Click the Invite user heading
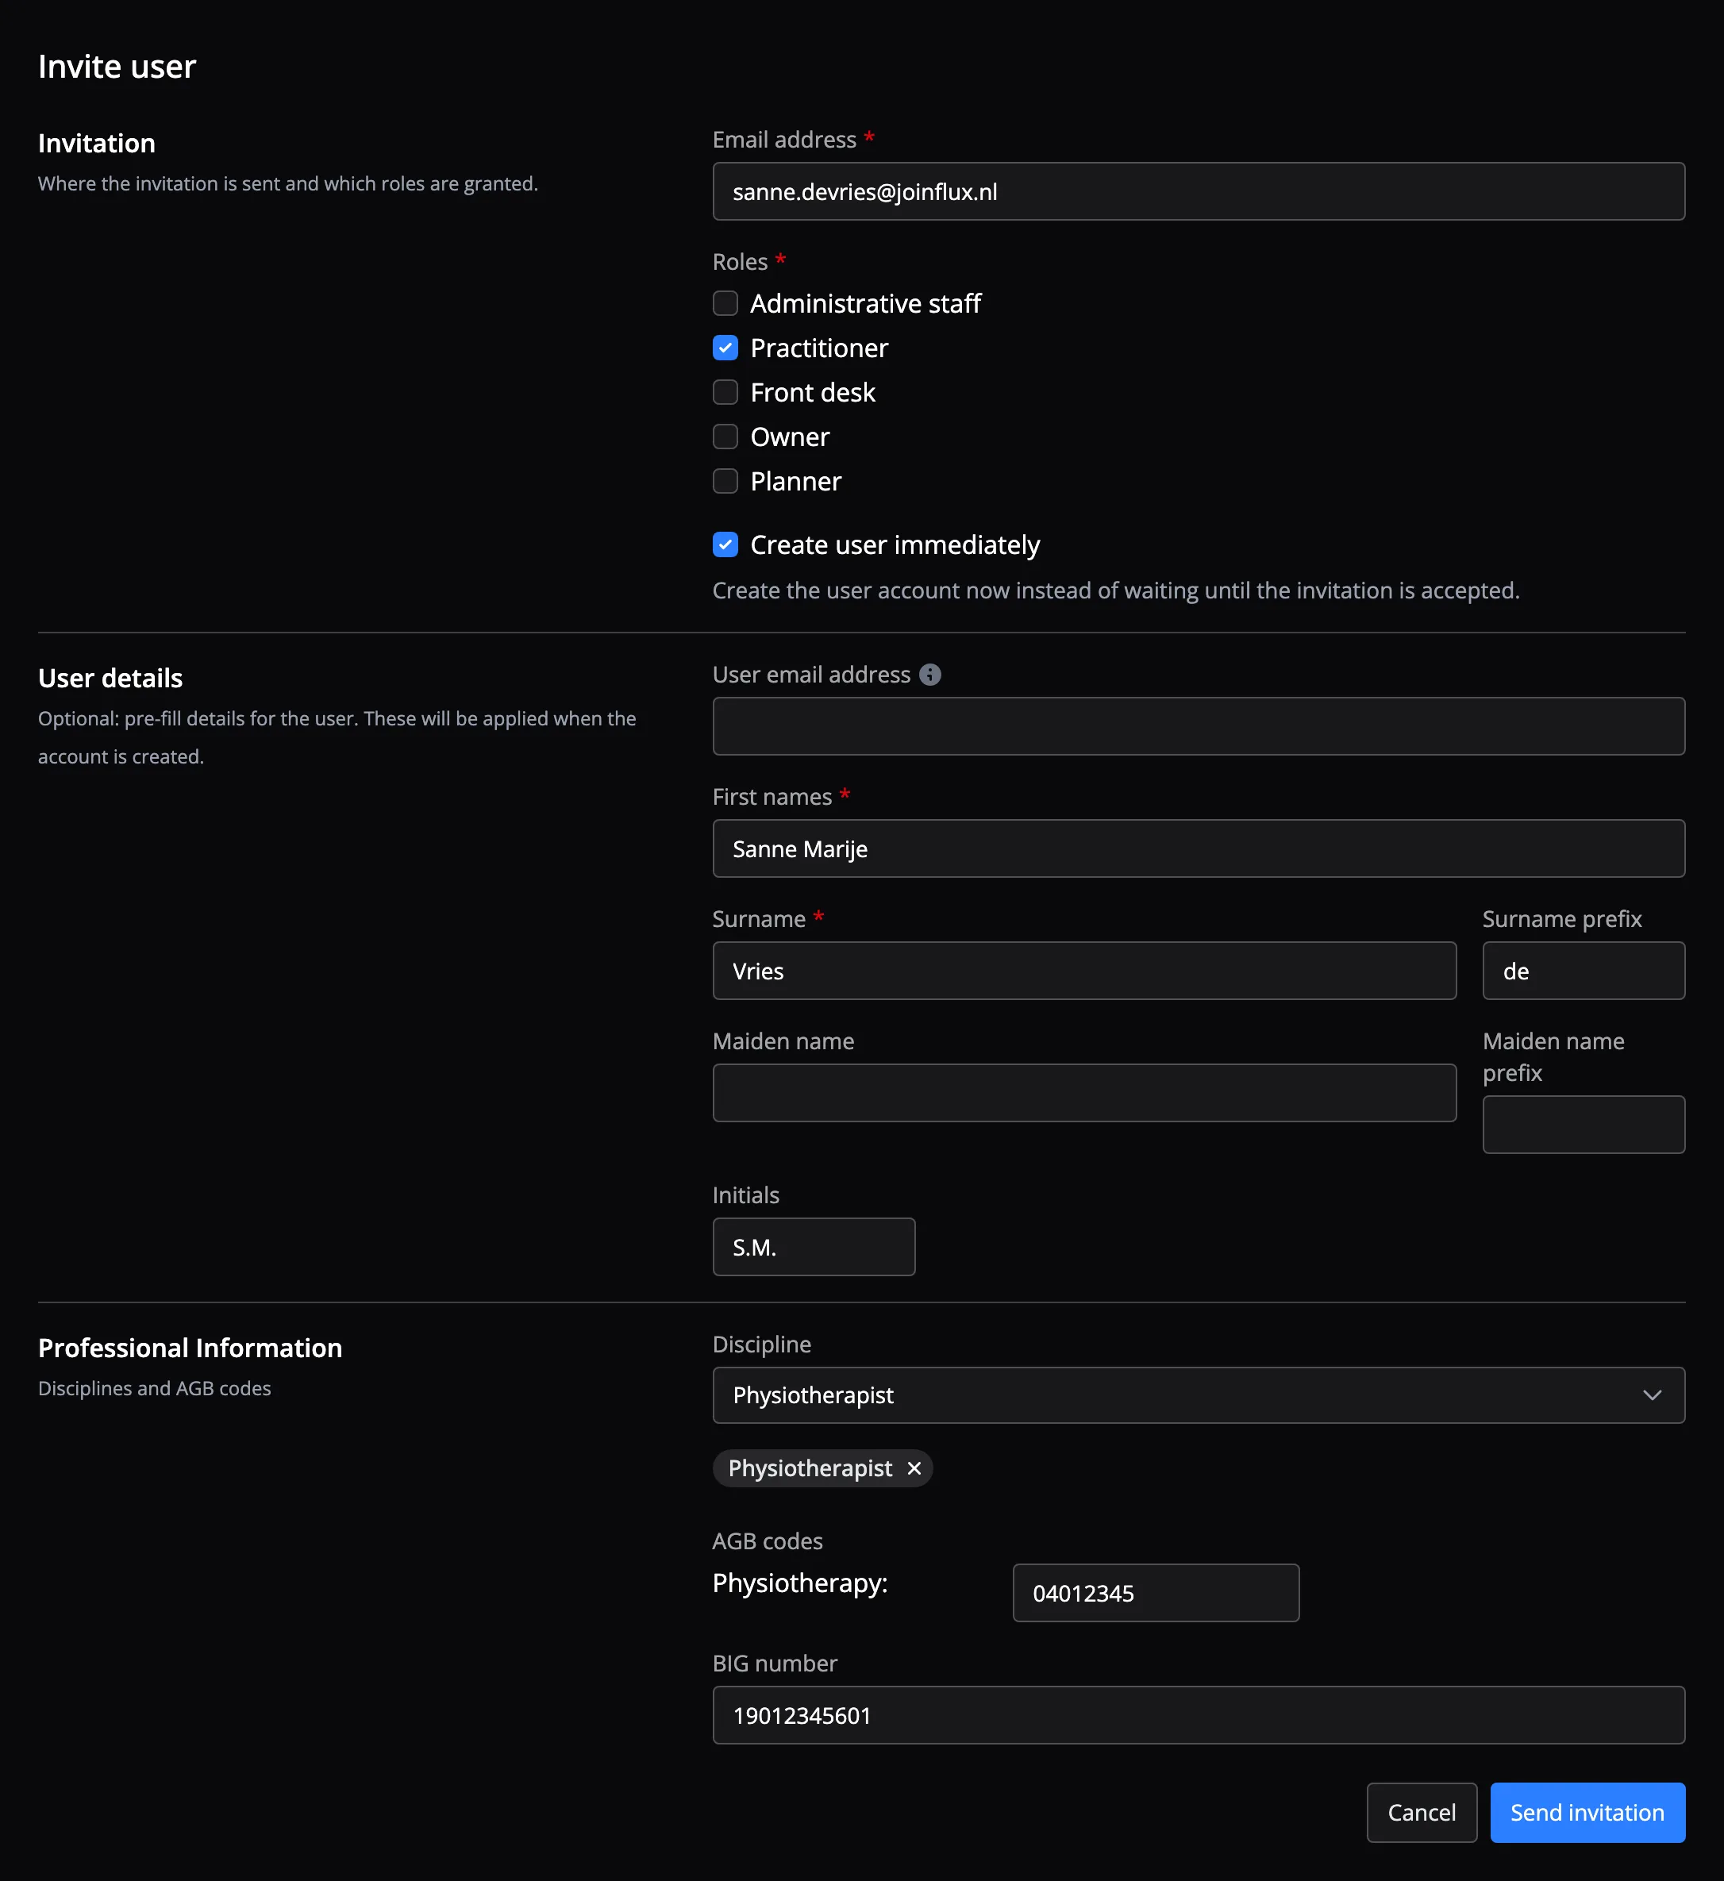The height and width of the screenshot is (1881, 1724). coord(117,66)
